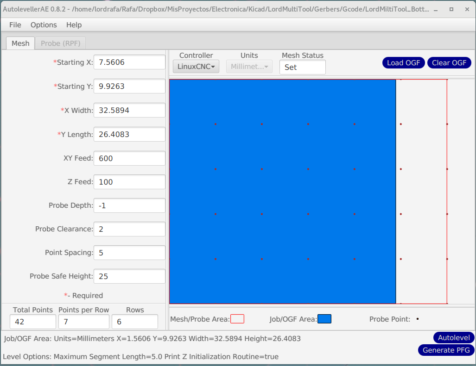Edit the XY Feed value field
The image size is (476, 366).
pos(129,158)
